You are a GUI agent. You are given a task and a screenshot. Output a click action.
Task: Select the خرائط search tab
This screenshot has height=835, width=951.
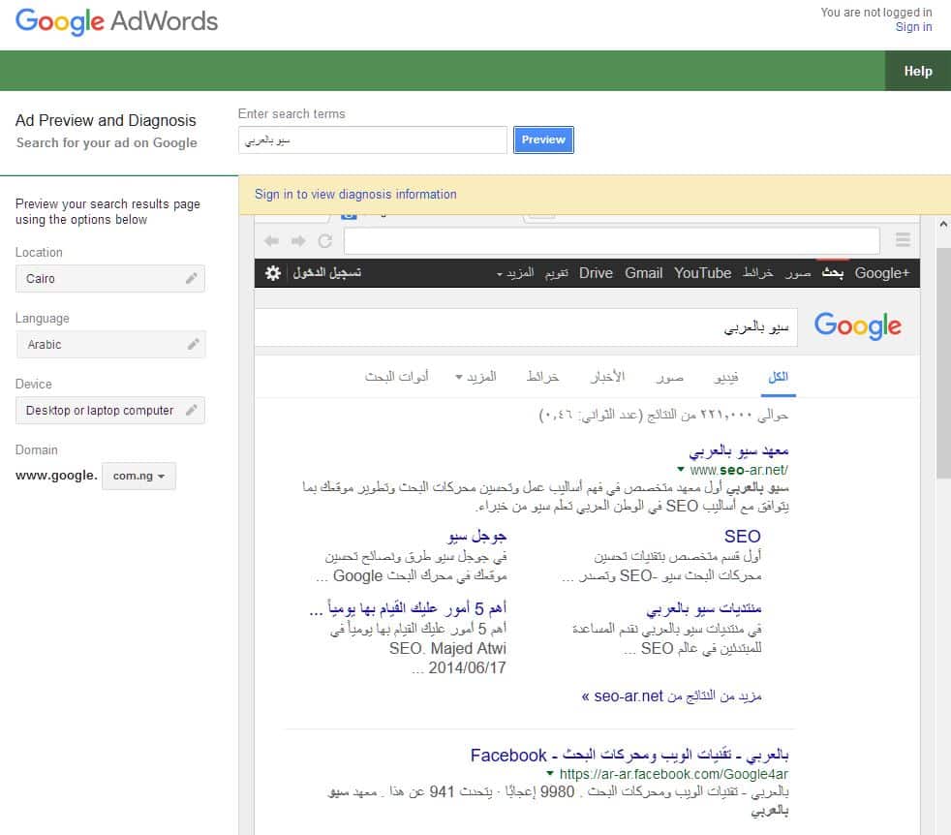(543, 377)
